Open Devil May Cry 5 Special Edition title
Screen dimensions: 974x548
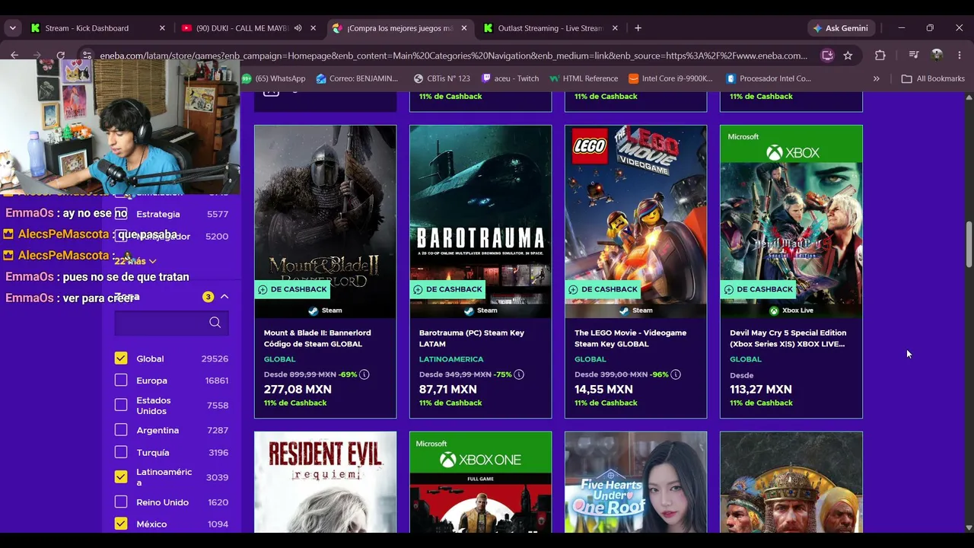tap(788, 338)
